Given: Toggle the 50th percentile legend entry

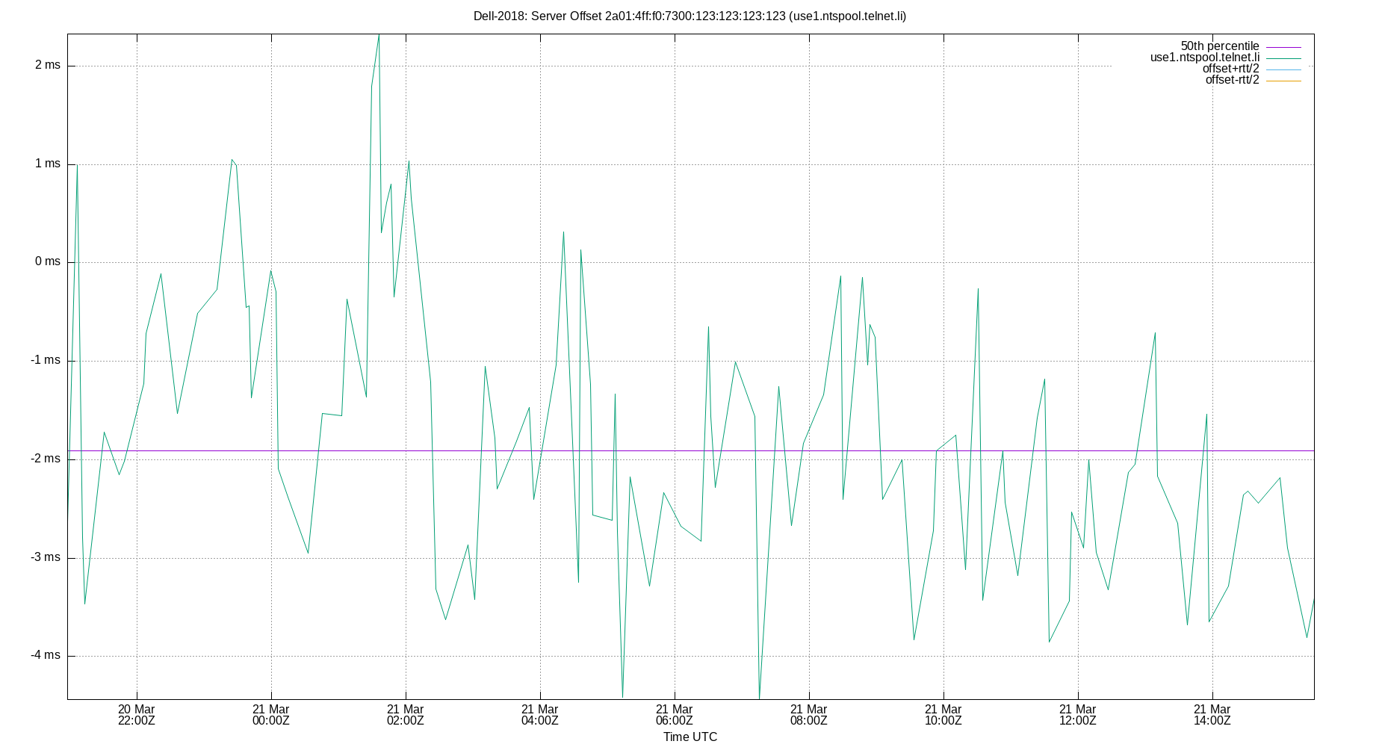Looking at the screenshot, I should [1221, 45].
